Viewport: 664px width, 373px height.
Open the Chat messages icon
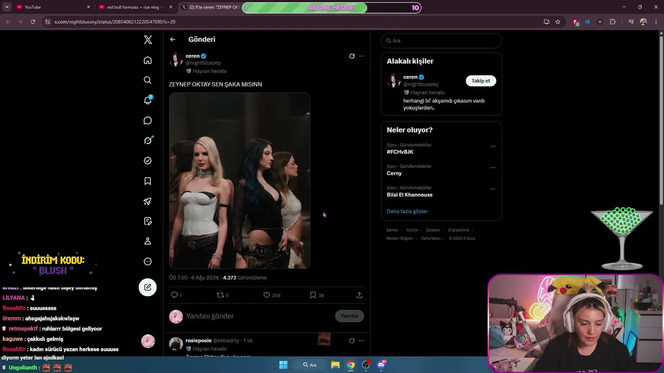pyautogui.click(x=148, y=121)
